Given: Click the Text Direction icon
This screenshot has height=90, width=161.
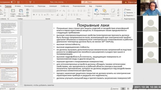Looking at the screenshot, I should (x=89, y=10).
